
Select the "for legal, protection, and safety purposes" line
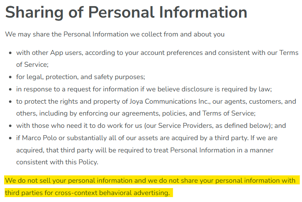[x=81, y=77]
